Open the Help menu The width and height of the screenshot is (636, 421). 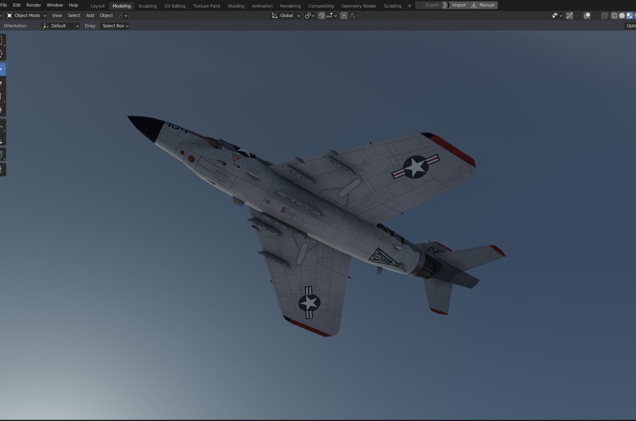coord(73,5)
